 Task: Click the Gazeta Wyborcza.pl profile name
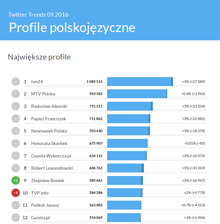[51, 156]
